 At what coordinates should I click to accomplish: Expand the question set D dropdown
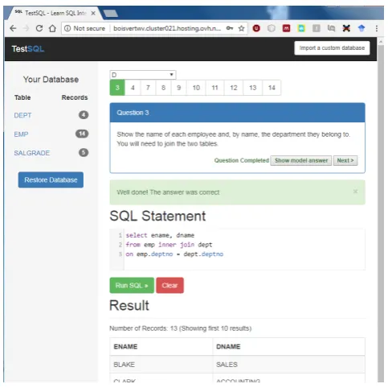click(143, 75)
